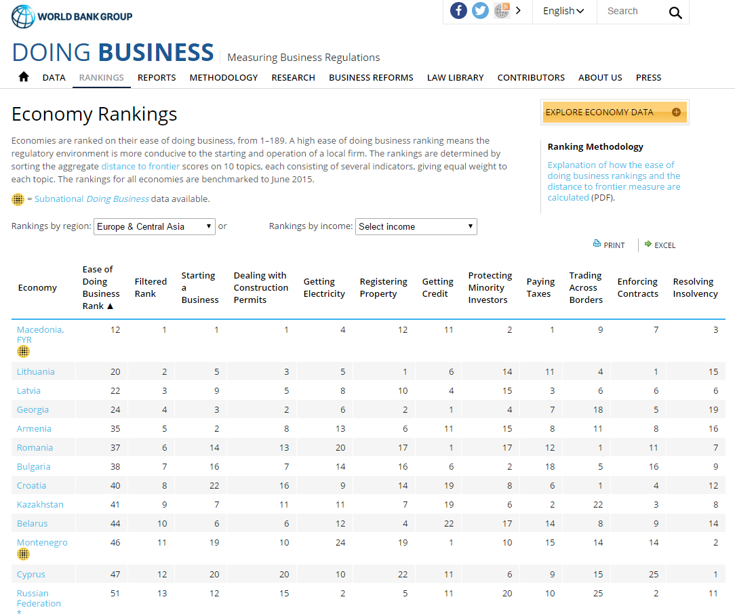
Task: Click the search magnifying glass icon
Action: point(675,12)
